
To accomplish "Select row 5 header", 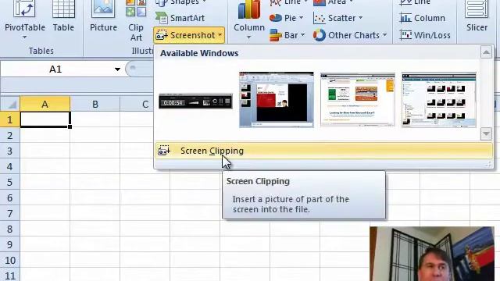I will coord(10,182).
